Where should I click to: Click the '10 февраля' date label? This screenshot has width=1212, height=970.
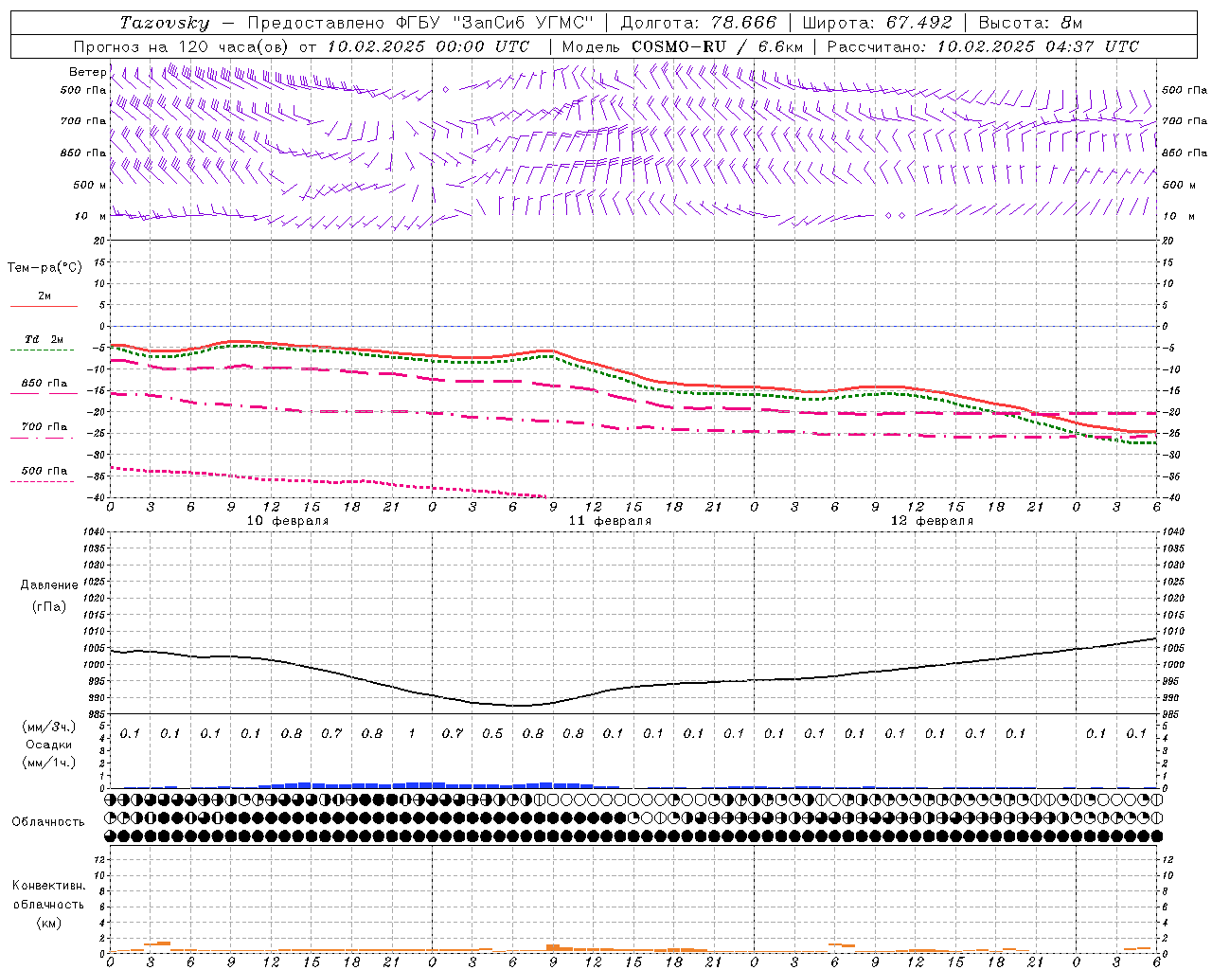(288, 521)
